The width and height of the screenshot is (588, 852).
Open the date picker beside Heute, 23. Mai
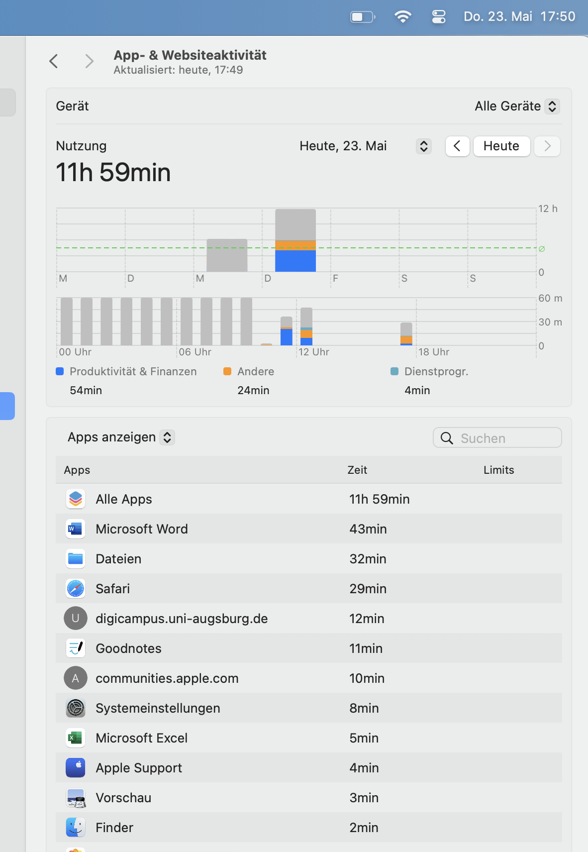point(424,146)
